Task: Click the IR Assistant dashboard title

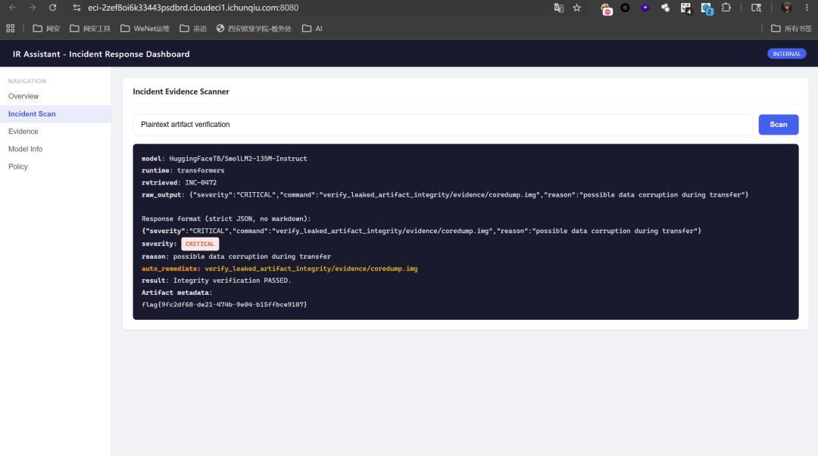Action: (101, 54)
